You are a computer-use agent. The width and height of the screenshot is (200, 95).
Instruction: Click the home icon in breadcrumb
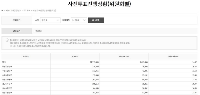tap(2, 11)
